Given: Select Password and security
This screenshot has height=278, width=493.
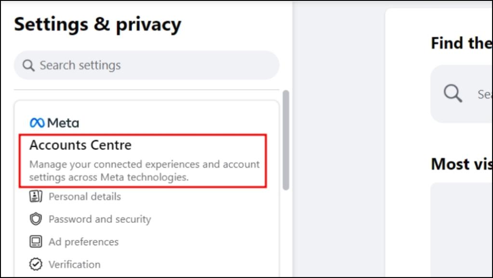Looking at the screenshot, I should click(100, 219).
